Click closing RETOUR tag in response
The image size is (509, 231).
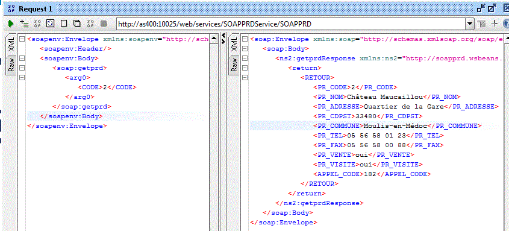(320, 183)
